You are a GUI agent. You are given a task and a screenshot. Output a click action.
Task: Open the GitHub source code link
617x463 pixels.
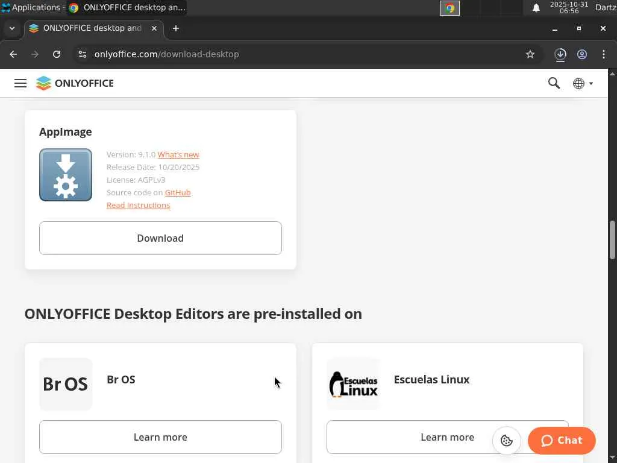178,192
